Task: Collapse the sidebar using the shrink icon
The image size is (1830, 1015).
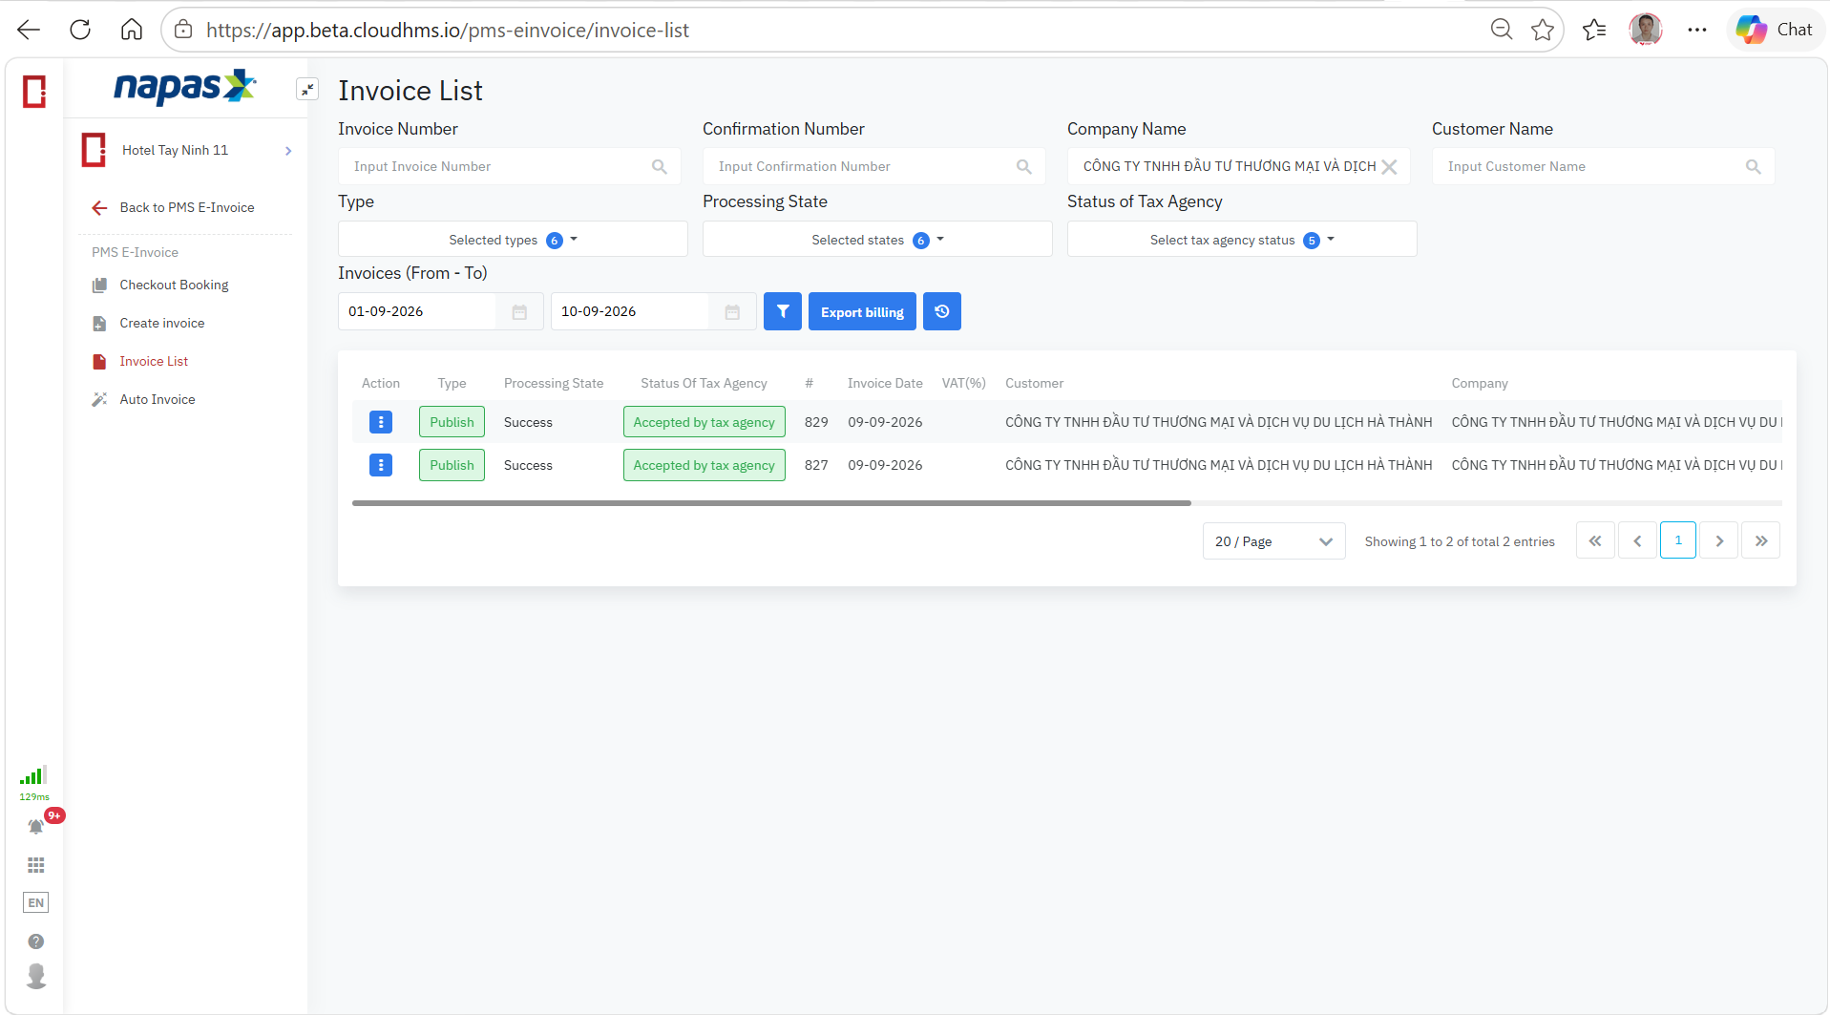Action: (306, 90)
